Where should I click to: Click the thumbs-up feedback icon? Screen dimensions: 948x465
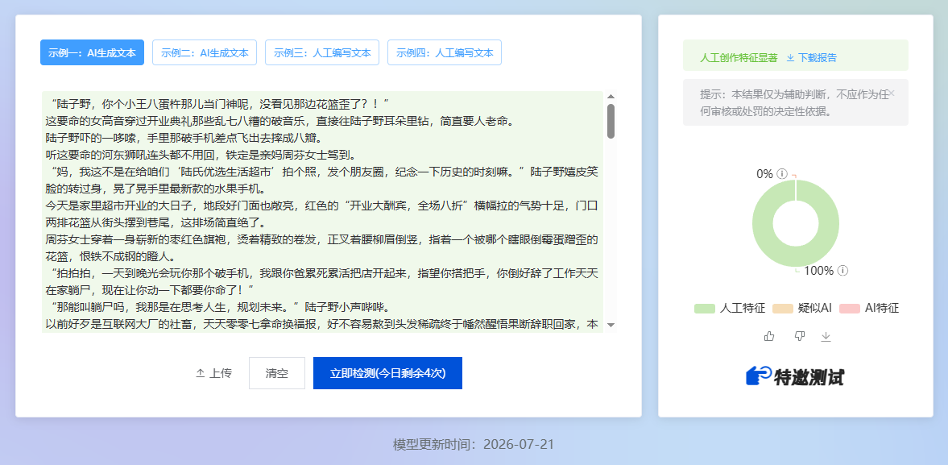pyautogui.click(x=769, y=336)
